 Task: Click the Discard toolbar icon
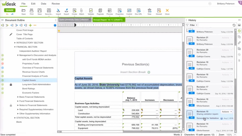(x=159, y=12)
